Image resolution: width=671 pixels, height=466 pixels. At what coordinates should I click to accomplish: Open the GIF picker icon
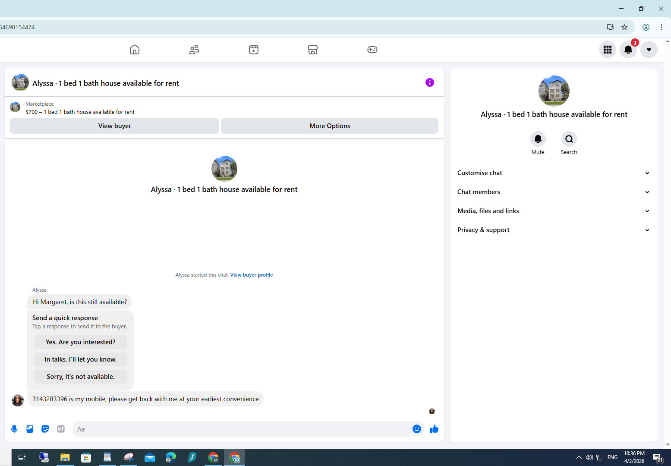[61, 429]
